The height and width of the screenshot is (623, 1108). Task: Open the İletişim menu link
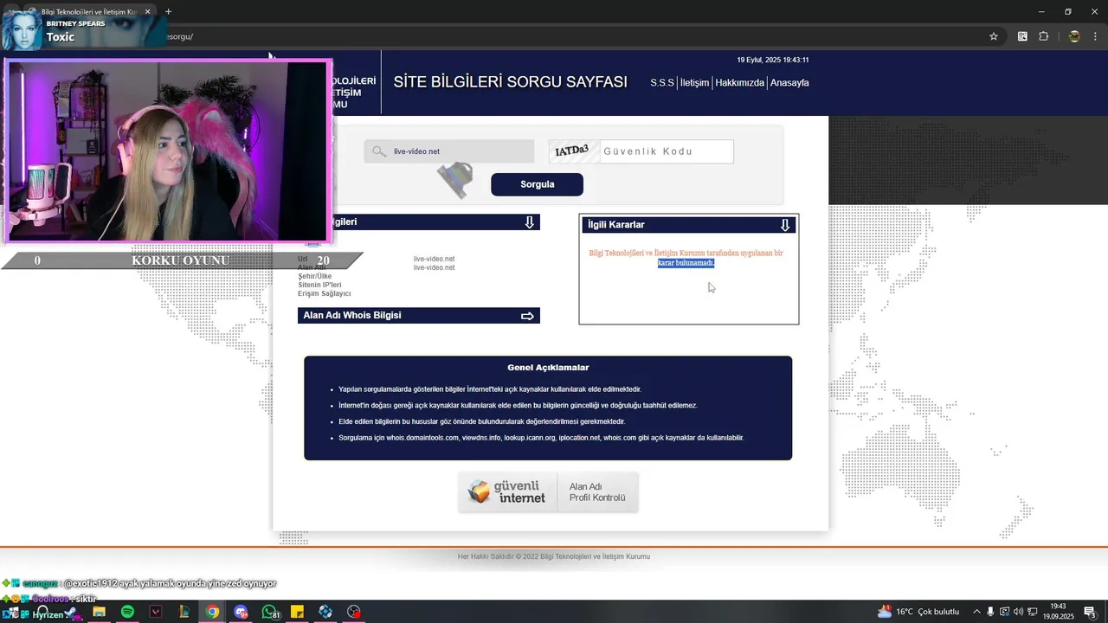[x=694, y=83]
